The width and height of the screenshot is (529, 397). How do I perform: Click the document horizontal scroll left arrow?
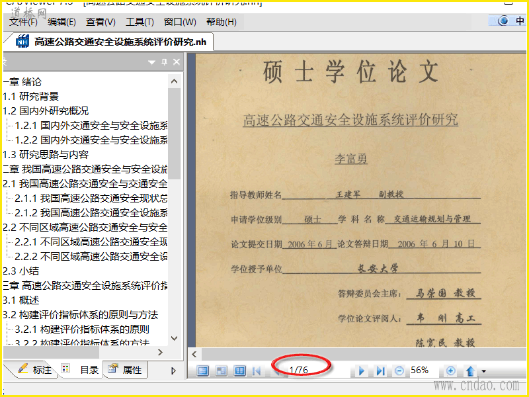(194, 354)
